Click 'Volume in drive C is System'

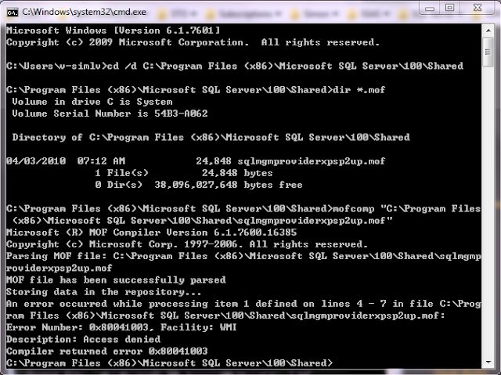coord(92,102)
